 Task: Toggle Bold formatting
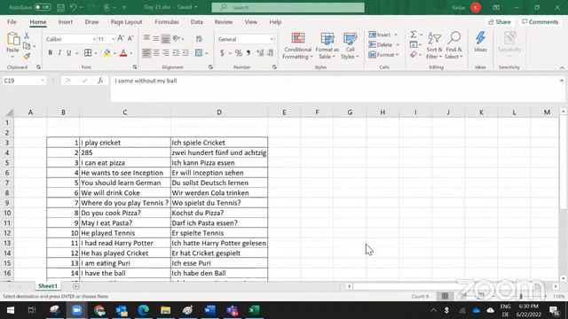(x=50, y=53)
